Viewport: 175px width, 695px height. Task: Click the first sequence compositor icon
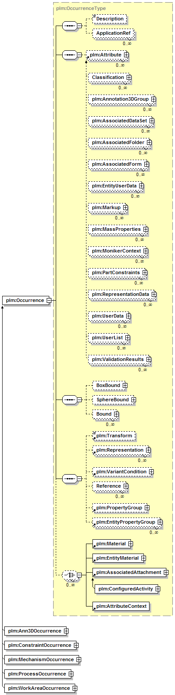click(x=69, y=26)
